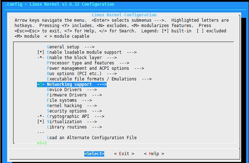Click the .config Linux Kernel v2.6.32 header
The height and width of the screenshot is (163, 249).
click(59, 4)
